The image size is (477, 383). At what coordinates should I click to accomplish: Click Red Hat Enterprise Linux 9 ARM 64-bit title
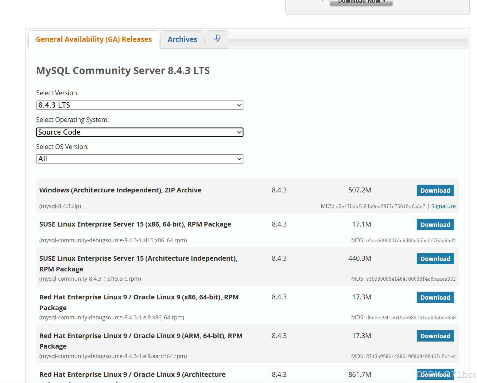tap(141, 341)
